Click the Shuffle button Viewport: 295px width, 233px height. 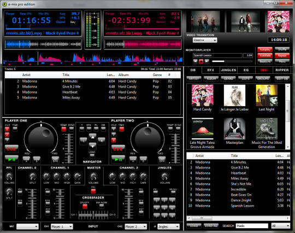click(282, 50)
